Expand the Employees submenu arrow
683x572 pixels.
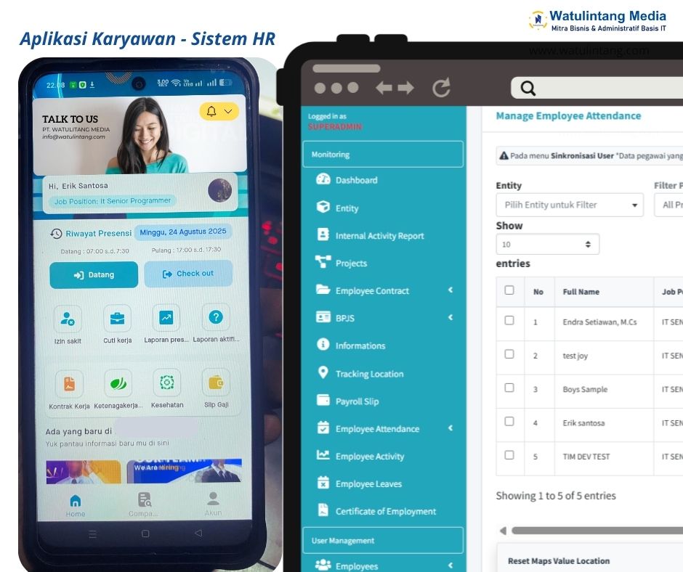tap(450, 565)
